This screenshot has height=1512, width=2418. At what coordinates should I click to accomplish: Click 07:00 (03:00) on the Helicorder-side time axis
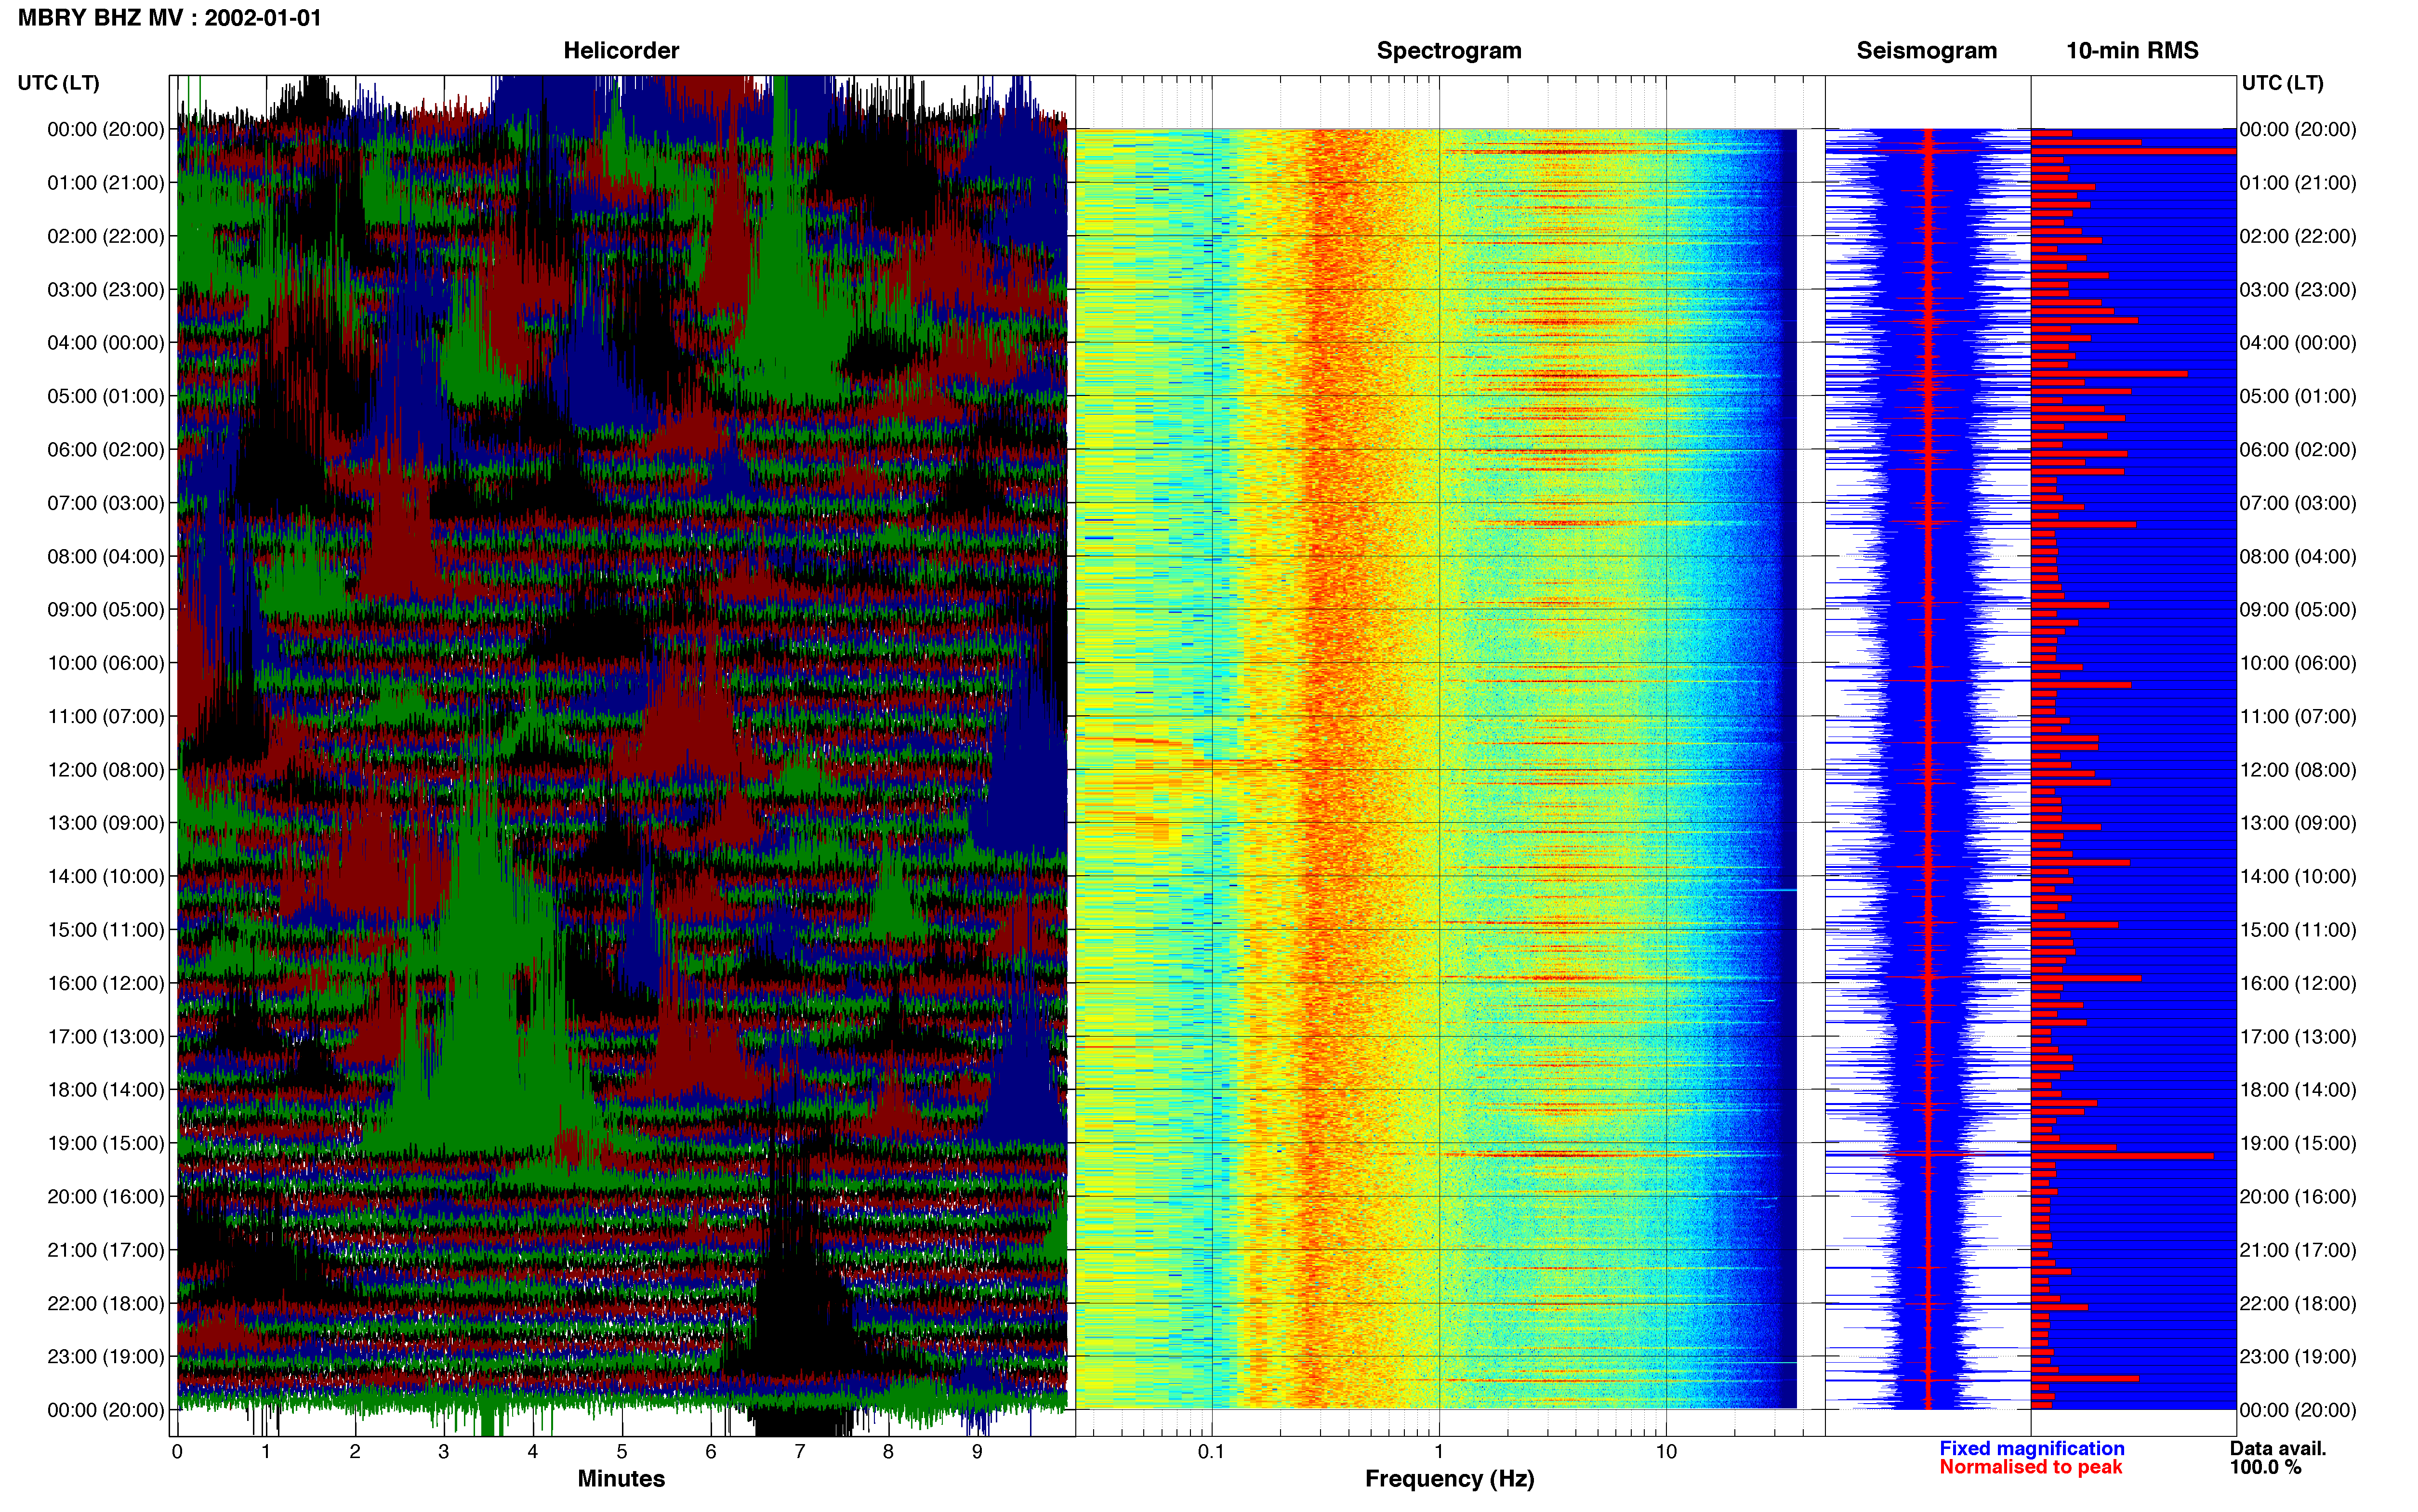[x=106, y=503]
